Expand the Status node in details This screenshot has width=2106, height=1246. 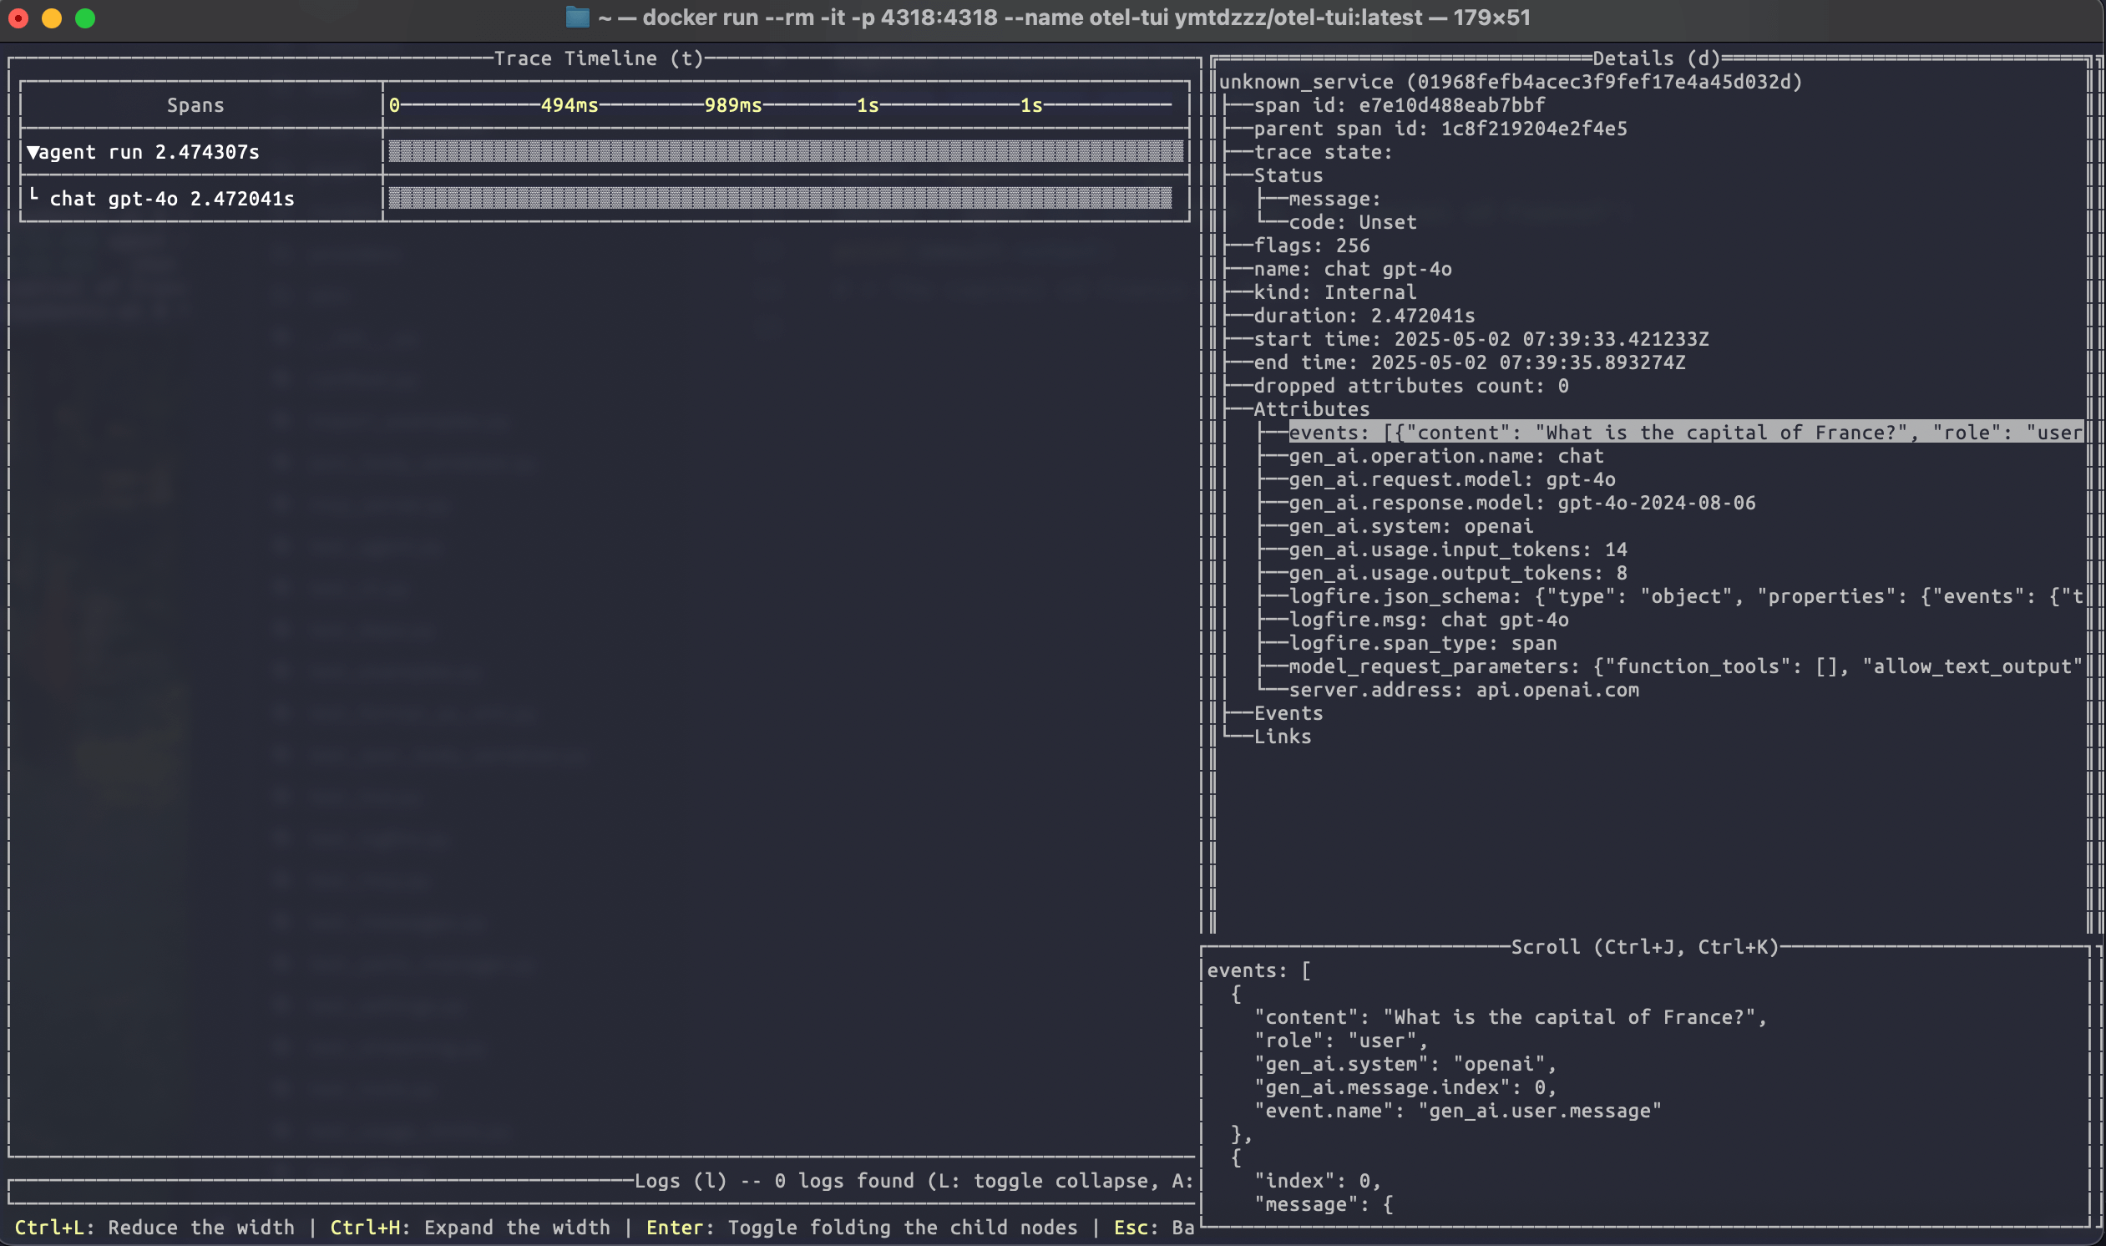tap(1288, 175)
